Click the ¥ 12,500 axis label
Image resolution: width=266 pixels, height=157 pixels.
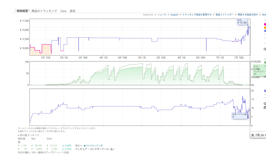(x=24, y=39)
